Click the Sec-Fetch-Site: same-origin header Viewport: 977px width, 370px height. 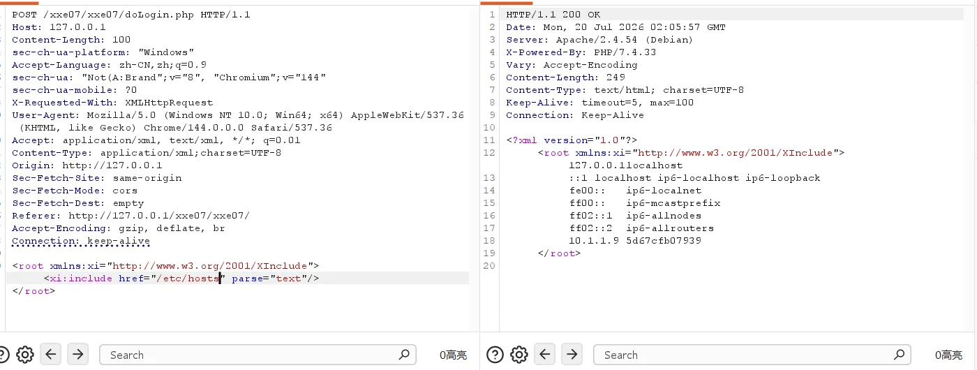coord(96,178)
